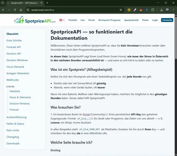Open the pen extension icon
Screen dimensions: 177x156
point(135,10)
